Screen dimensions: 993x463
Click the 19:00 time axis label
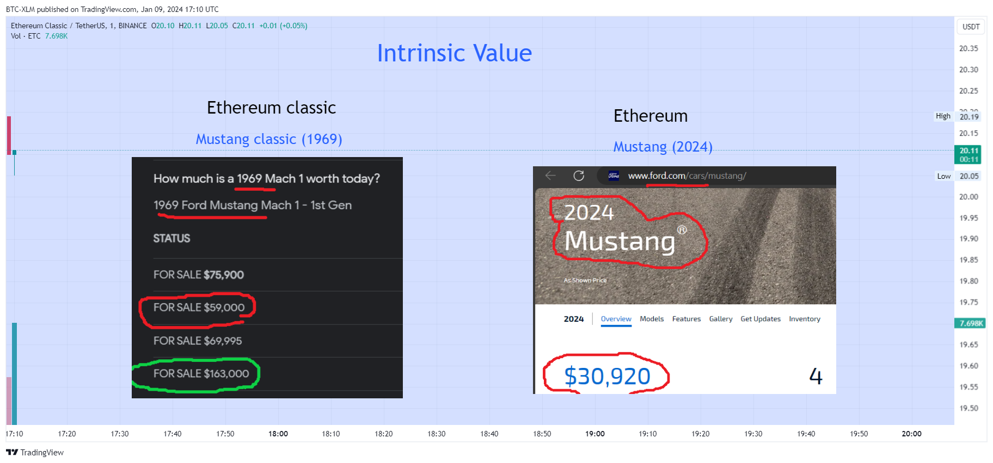tap(595, 434)
